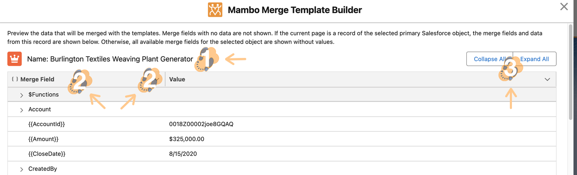Click the Value column header
Viewport: 577px width, 175px height.
click(x=177, y=79)
